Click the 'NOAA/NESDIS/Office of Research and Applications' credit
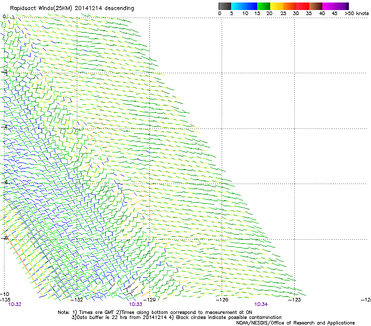 295,323
